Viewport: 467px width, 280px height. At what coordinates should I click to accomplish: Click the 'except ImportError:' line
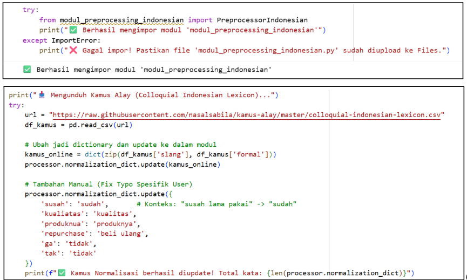click(62, 40)
